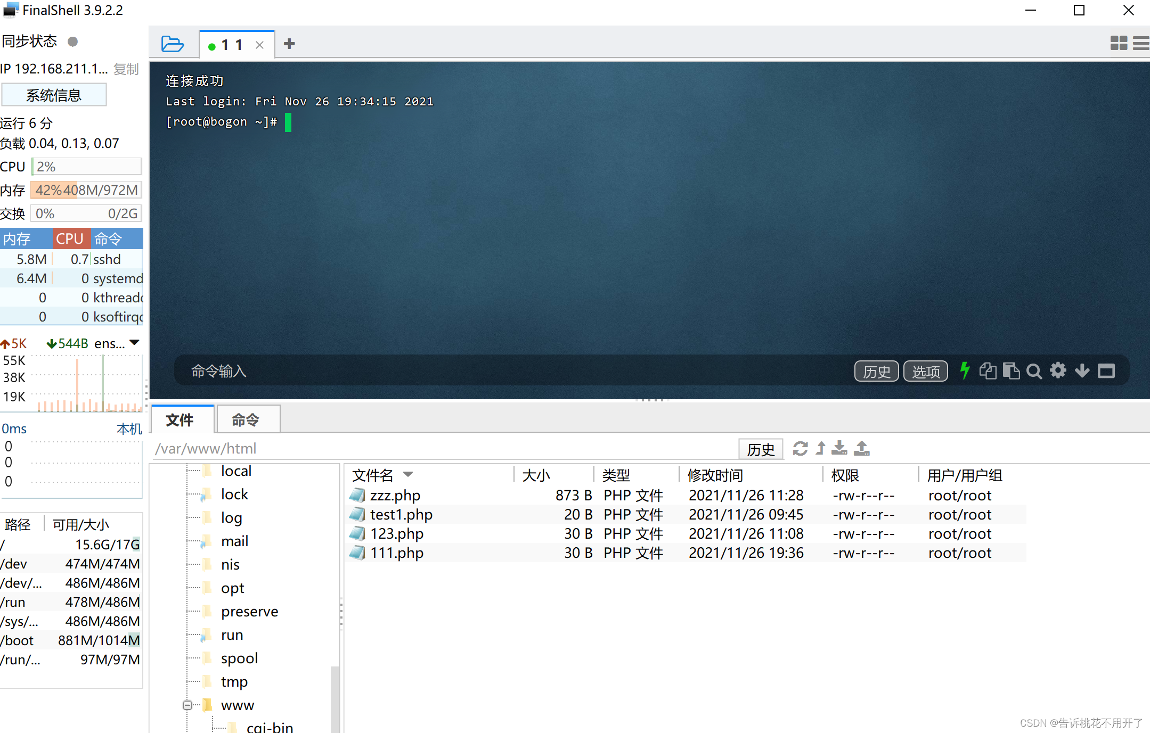The height and width of the screenshot is (733, 1150).
Task: Open the 选项 options button
Action: 926,371
